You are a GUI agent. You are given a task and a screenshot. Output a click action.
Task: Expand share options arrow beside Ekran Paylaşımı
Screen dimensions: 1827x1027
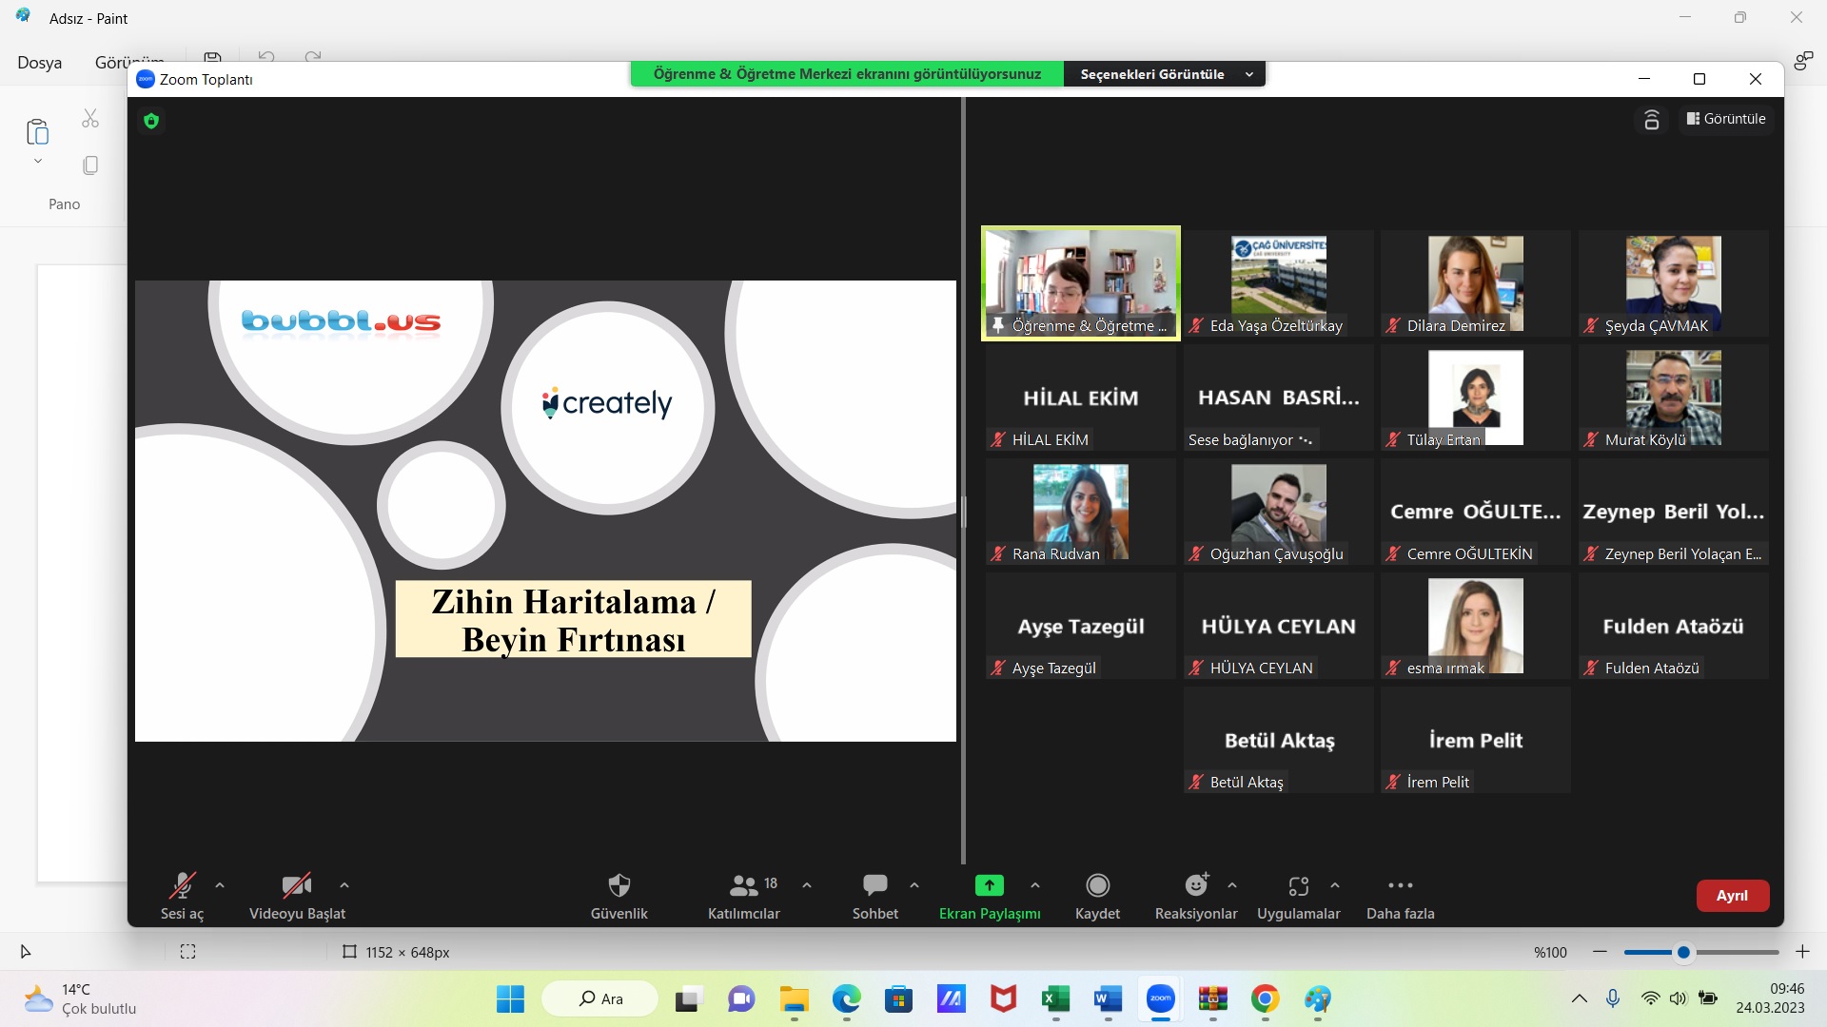1035,885
